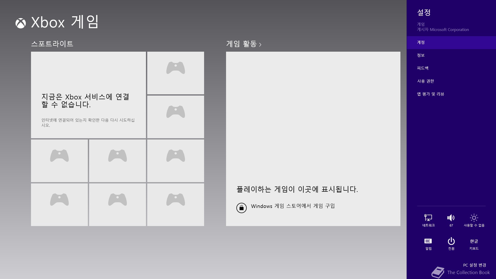This screenshot has height=279, width=496.
Task: Click the 설정 panel title
Action: [424, 12]
